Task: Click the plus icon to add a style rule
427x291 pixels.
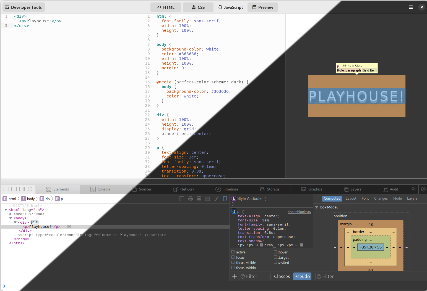Action: click(235, 276)
